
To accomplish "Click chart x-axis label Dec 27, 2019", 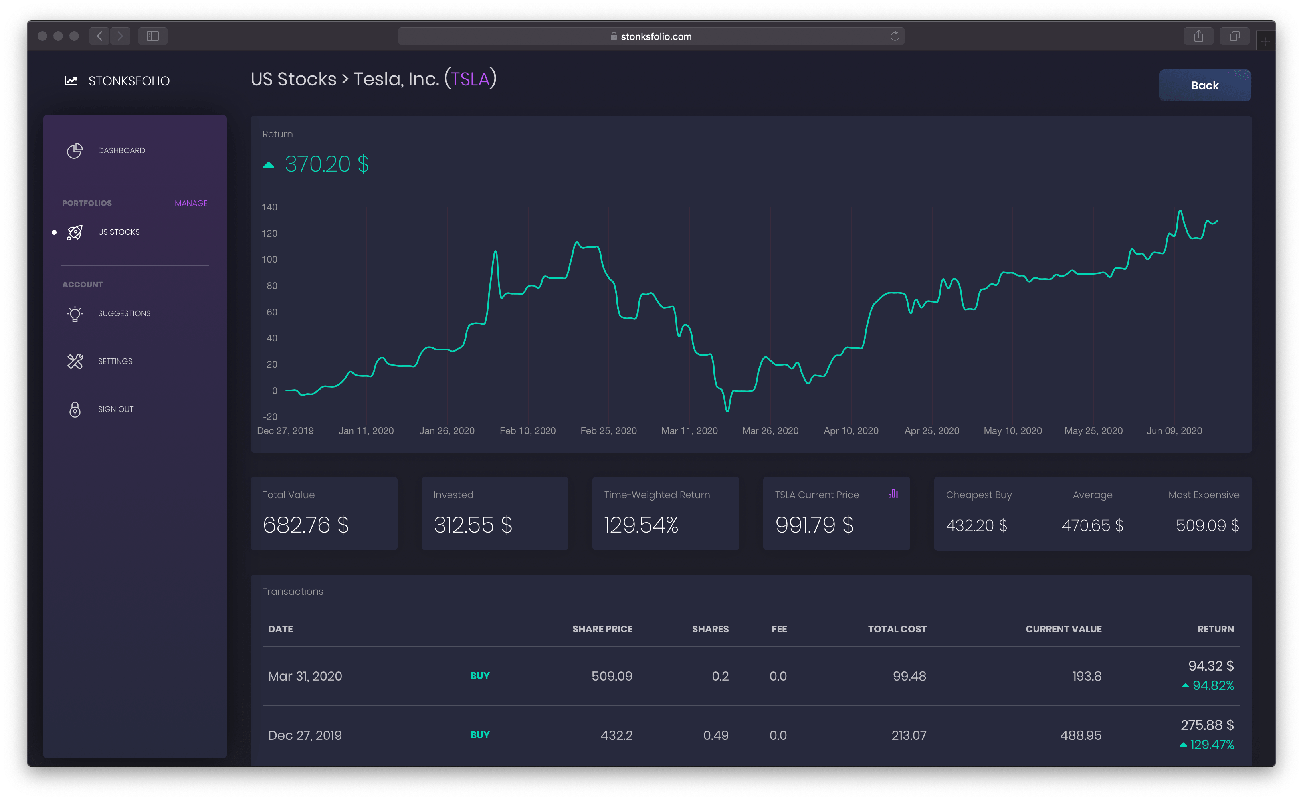I will (x=286, y=431).
